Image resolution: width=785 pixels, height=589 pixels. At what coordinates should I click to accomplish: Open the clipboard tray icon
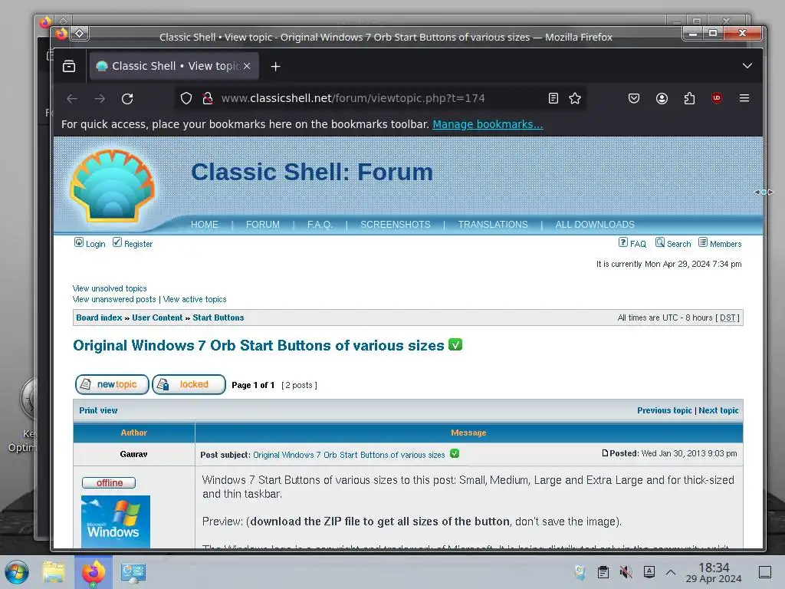click(x=603, y=572)
